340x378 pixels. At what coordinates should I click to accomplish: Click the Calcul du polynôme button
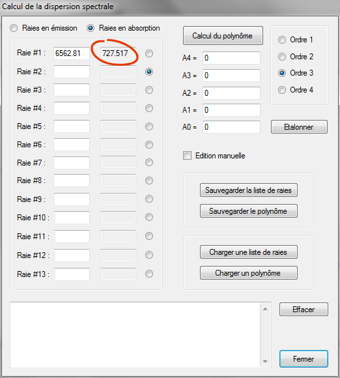223,36
